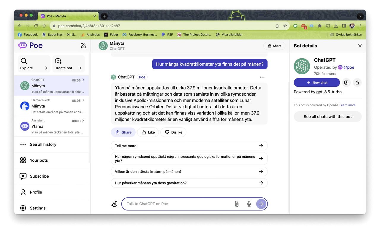Create a new bot with the plus icon

click(x=80, y=68)
